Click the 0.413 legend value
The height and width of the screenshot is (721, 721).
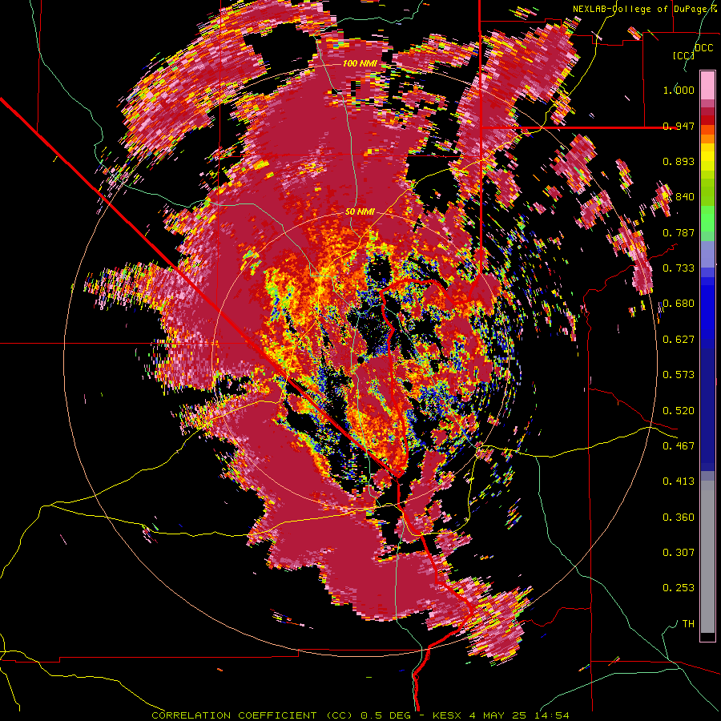coord(679,481)
